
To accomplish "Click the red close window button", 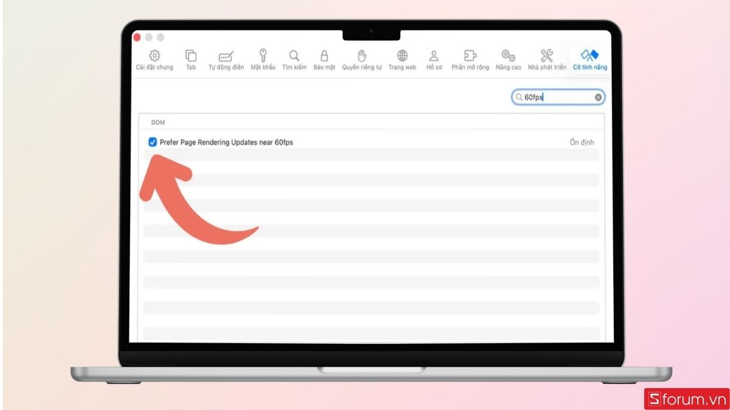I will (x=137, y=36).
